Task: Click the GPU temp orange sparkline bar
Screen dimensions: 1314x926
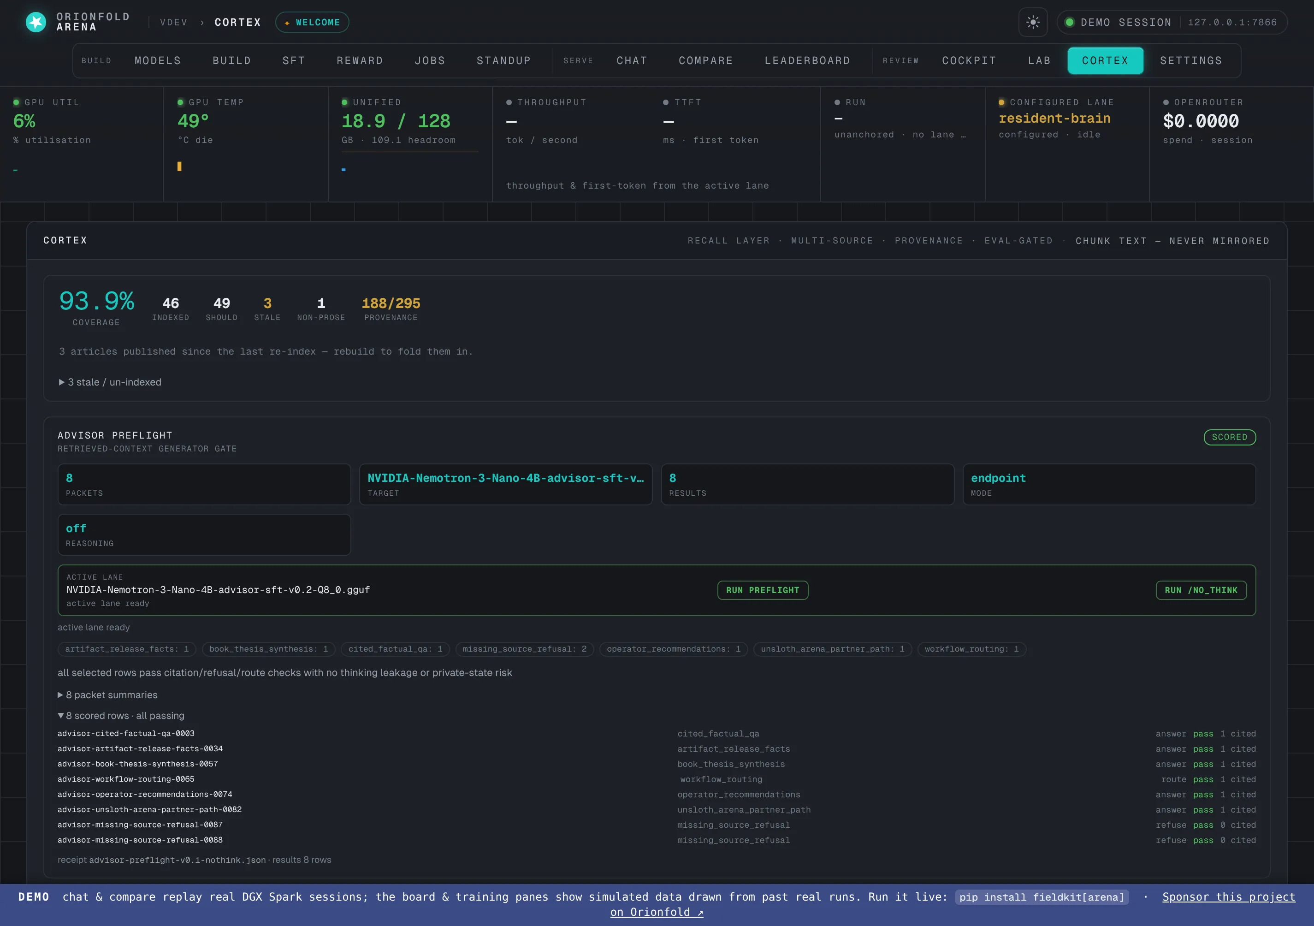Action: [180, 166]
